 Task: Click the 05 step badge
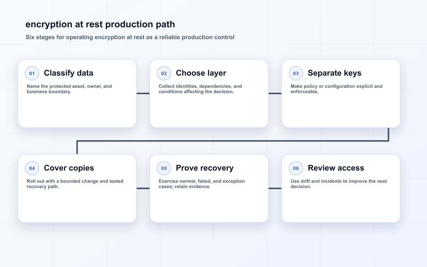(x=164, y=168)
